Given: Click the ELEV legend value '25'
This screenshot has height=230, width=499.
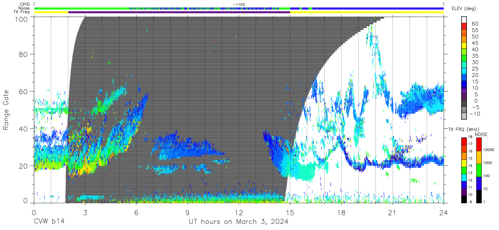Looking at the screenshot, I should (475, 69).
